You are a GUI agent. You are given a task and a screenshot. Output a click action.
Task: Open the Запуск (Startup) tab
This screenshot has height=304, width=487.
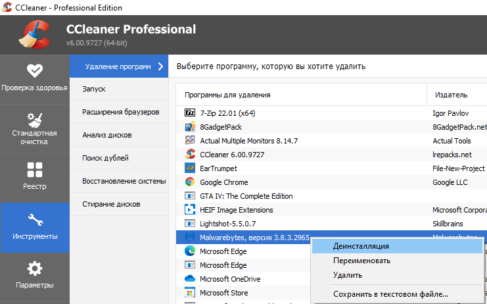119,89
